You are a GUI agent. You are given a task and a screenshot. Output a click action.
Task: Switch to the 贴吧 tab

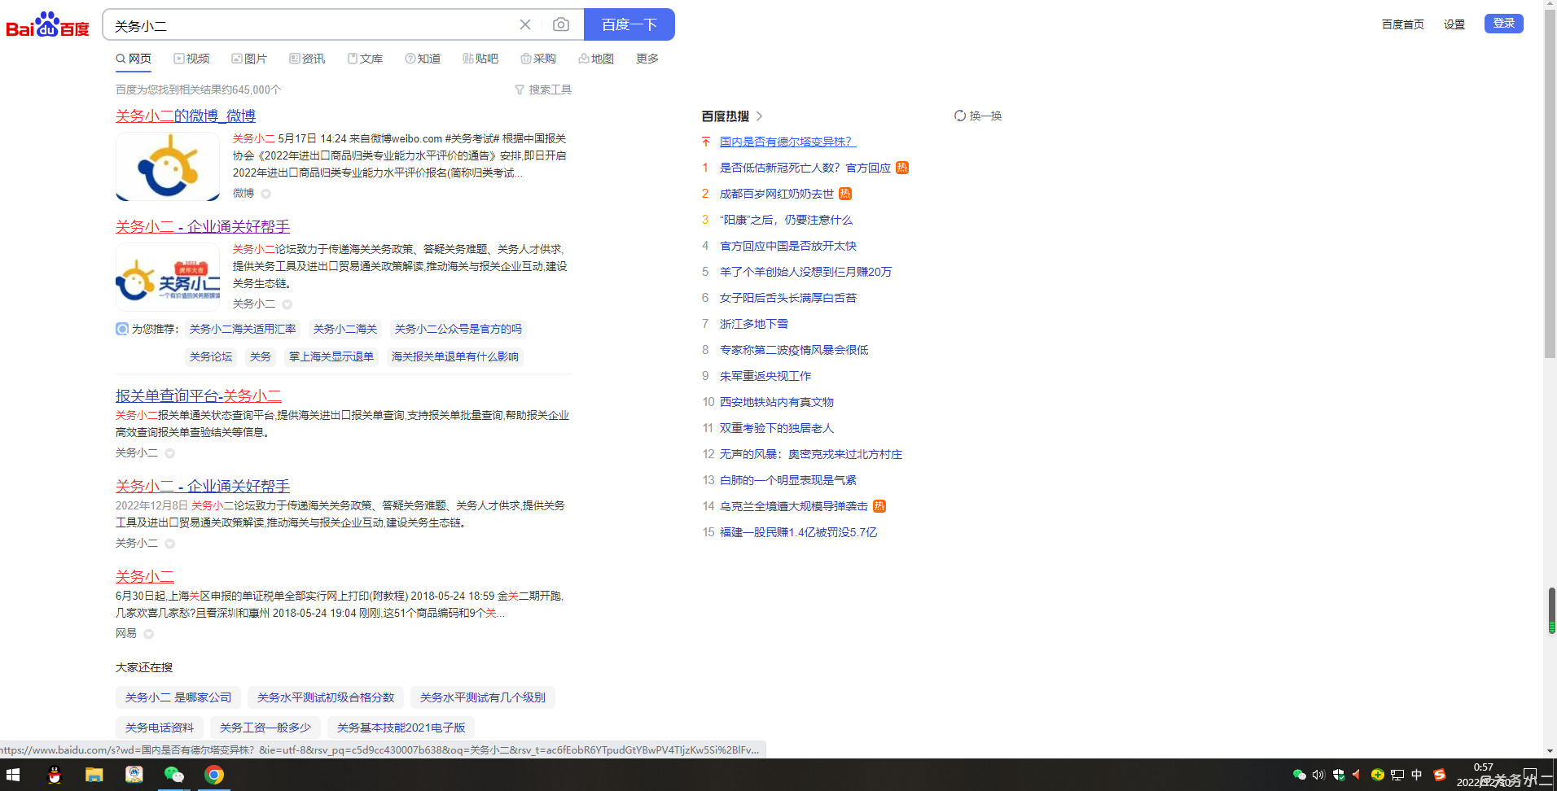(x=480, y=59)
